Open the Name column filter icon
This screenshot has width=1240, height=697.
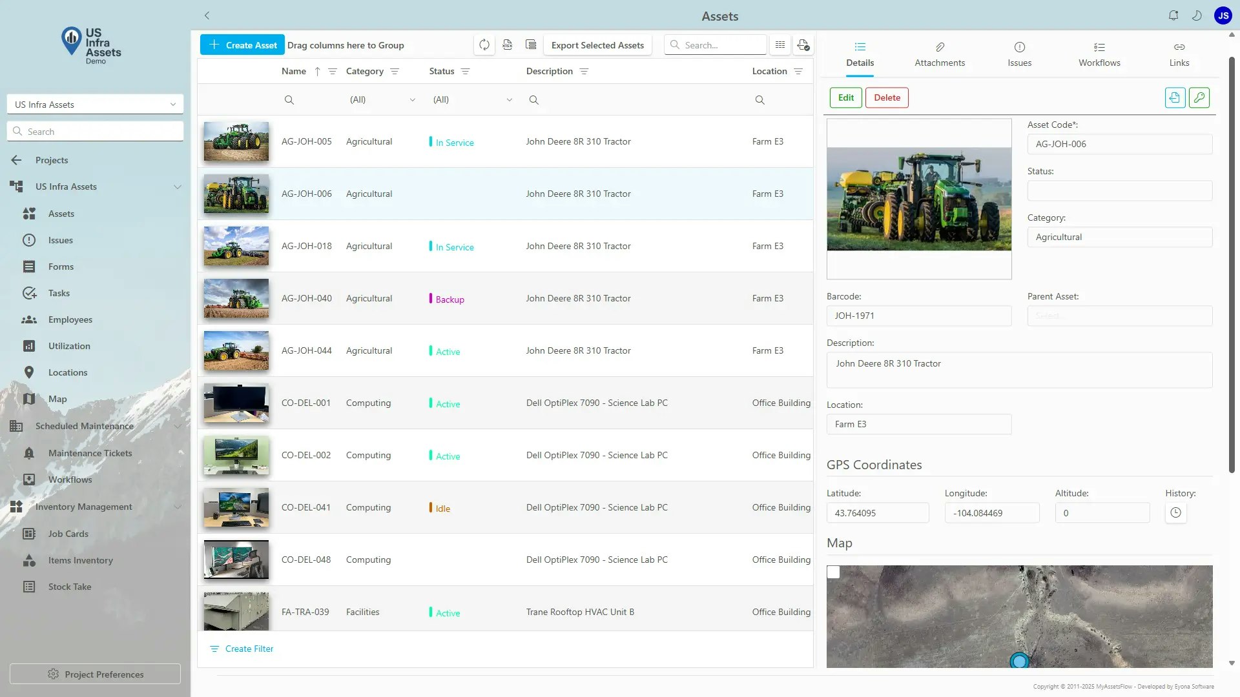coord(333,71)
